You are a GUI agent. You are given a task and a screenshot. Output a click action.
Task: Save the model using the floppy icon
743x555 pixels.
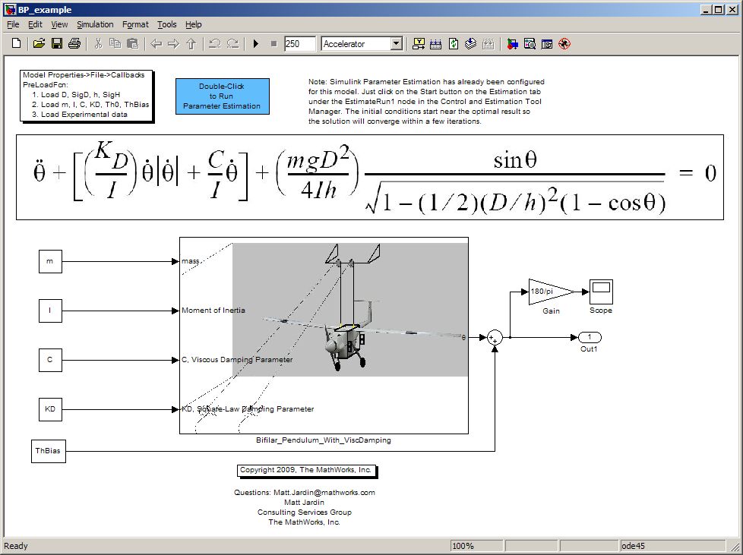pyautogui.click(x=56, y=44)
